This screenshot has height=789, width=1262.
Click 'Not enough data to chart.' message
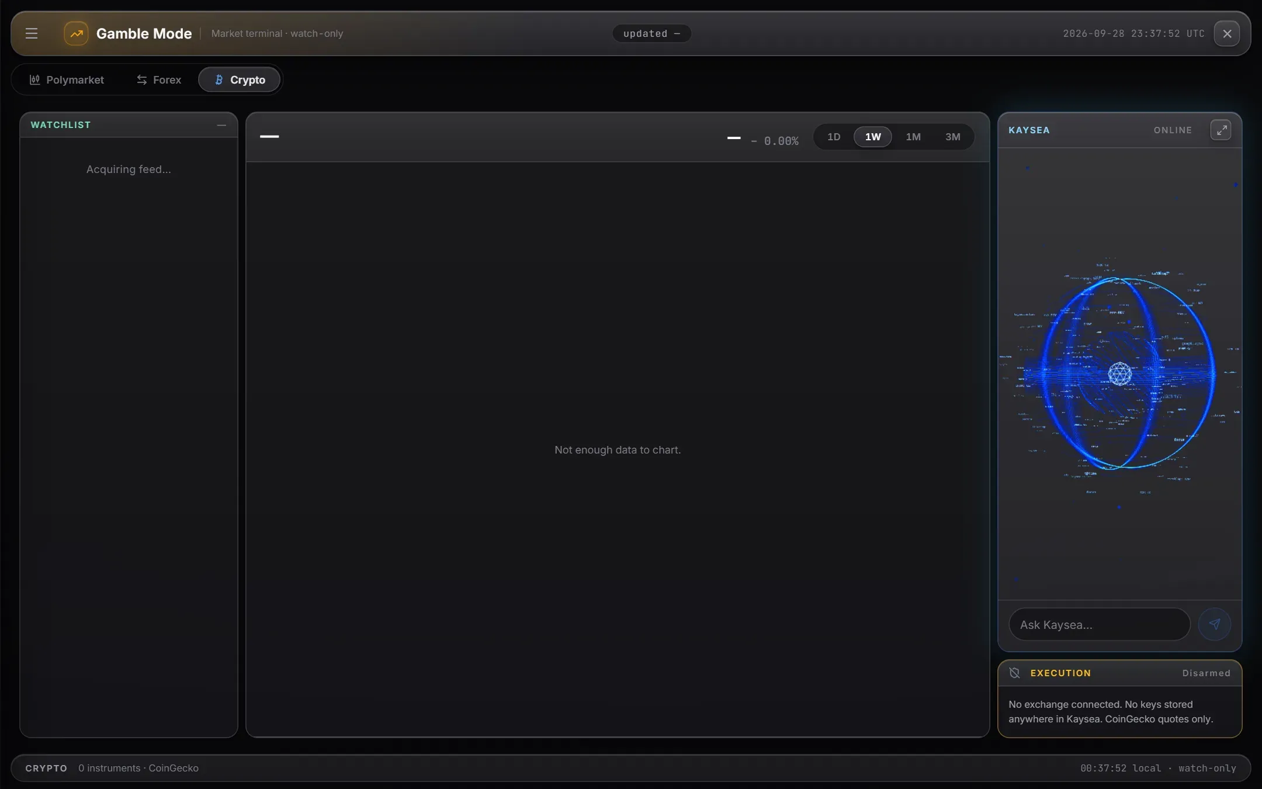point(618,449)
